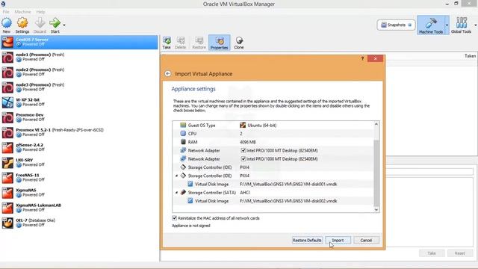
Task: Click the Storage Controller (SATA) icon
Action: coord(183,193)
